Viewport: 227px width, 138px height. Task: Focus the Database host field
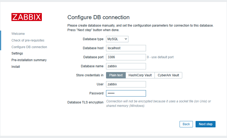coord(126,48)
